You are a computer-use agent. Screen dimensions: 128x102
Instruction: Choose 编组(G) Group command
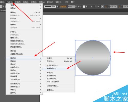click(24, 12)
